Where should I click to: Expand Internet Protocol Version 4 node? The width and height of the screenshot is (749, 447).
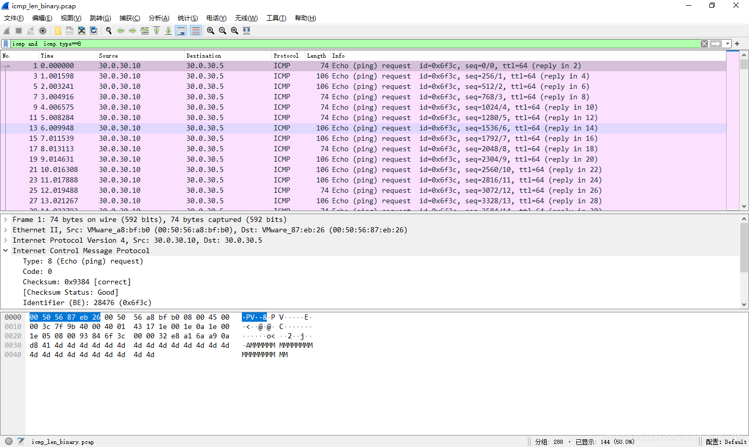(x=6, y=241)
